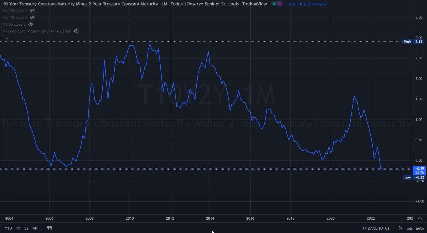Click the green market status dot
Image resolution: width=427 pixels, height=233 pixels.
pos(274,4)
